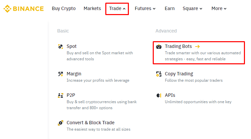Viewport: 251px width, 139px height.
Task: Open the Margin trading link
Action: click(74, 74)
